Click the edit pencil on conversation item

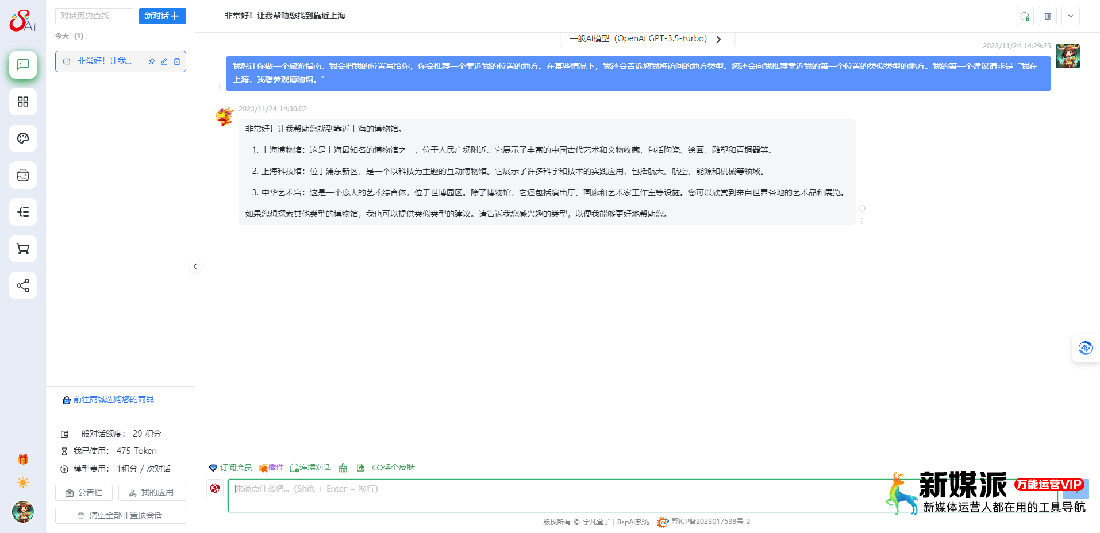[164, 61]
